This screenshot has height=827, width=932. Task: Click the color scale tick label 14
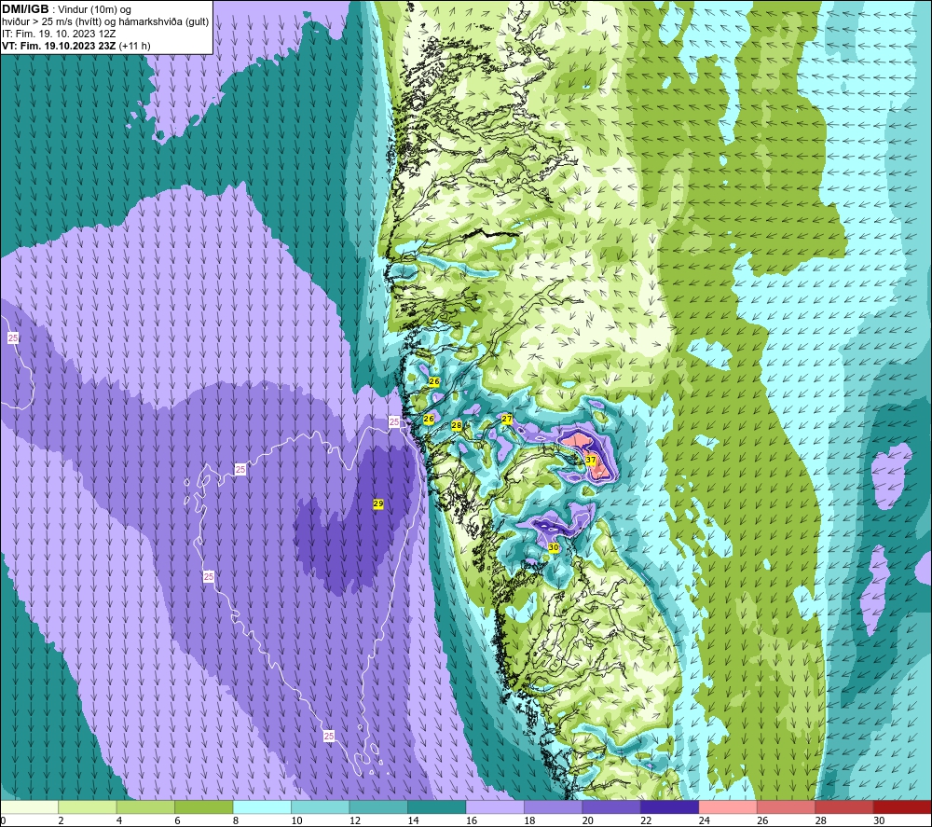pos(413,820)
